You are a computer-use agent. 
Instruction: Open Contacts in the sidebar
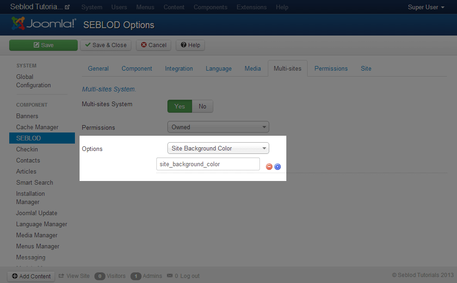(x=28, y=160)
